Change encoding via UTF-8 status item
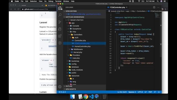This screenshot has width=177, height=100. click(x=140, y=92)
